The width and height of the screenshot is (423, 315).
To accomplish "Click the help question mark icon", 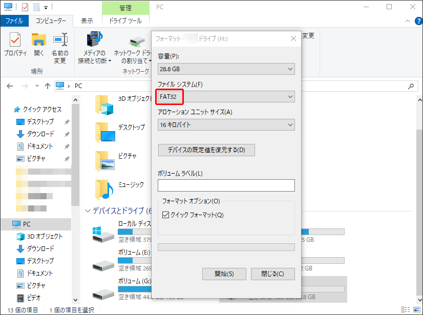I will [x=418, y=21].
